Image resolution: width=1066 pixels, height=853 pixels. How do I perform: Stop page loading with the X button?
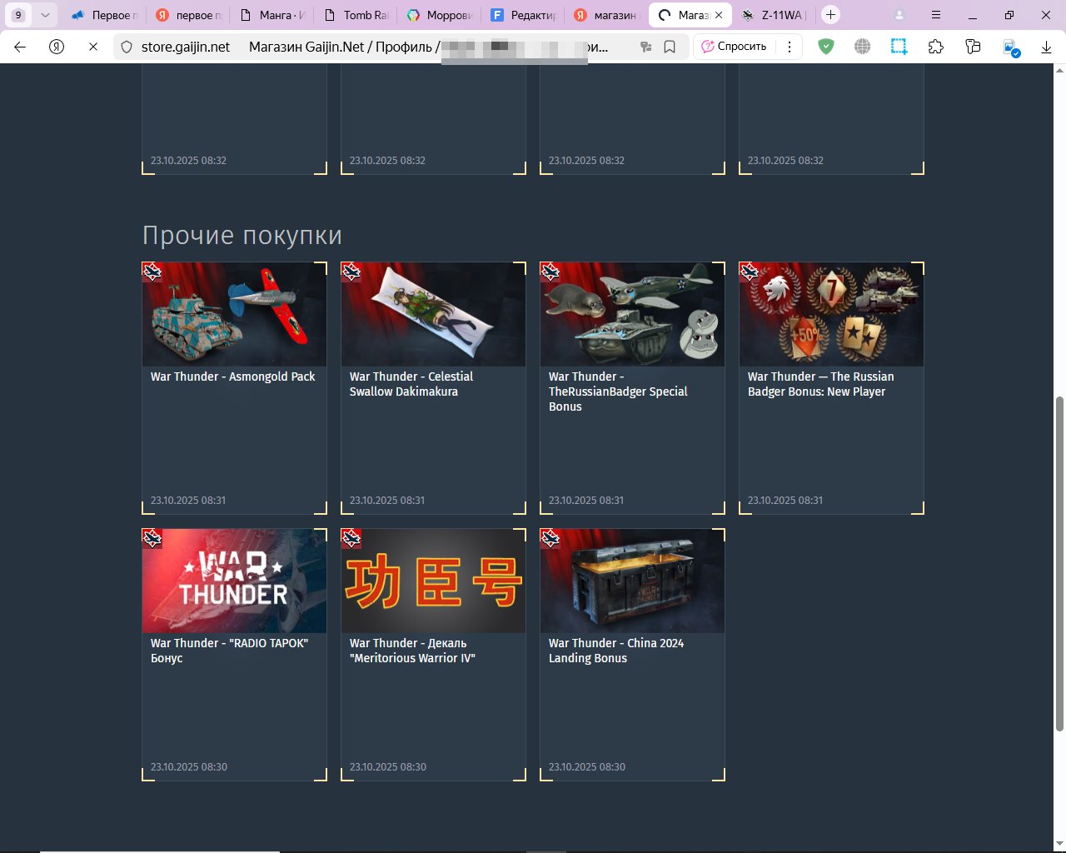[93, 47]
